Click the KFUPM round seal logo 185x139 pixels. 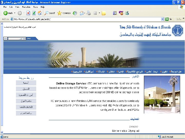[178, 30]
